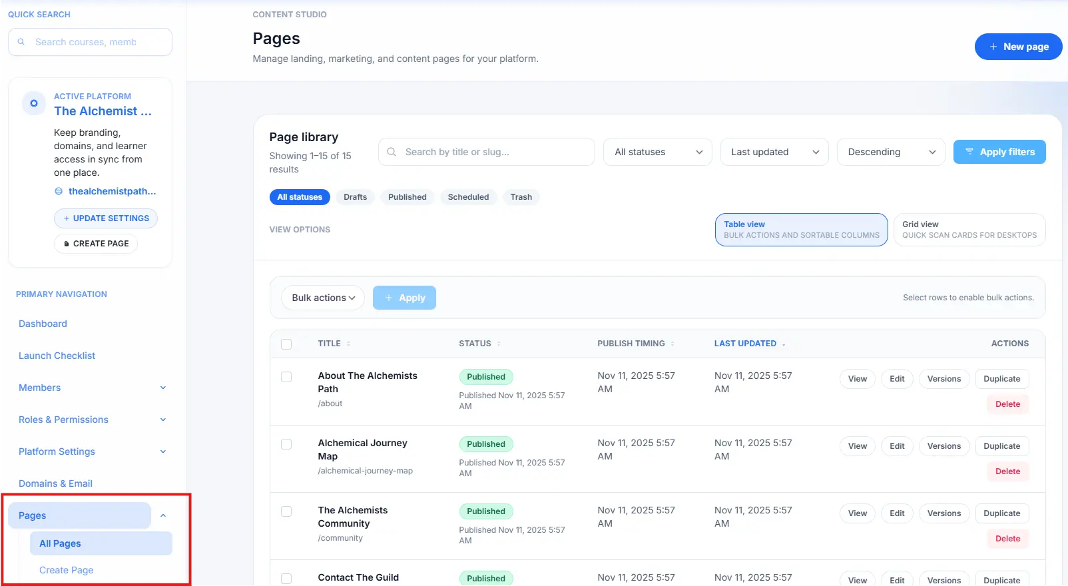Screen dimensions: 1068x586
Task: Click UPDATE SETTINGS button
Action: click(106, 218)
